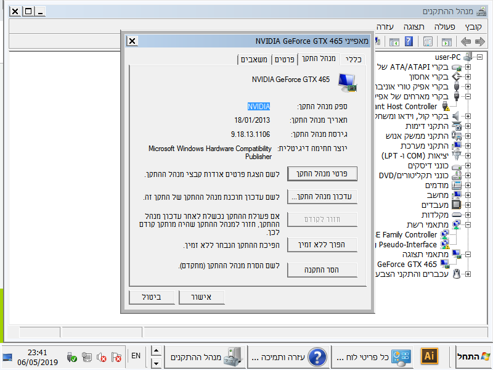Click the back arrow toolbar icon
This screenshot has width=493, height=370.
[x=466, y=41]
